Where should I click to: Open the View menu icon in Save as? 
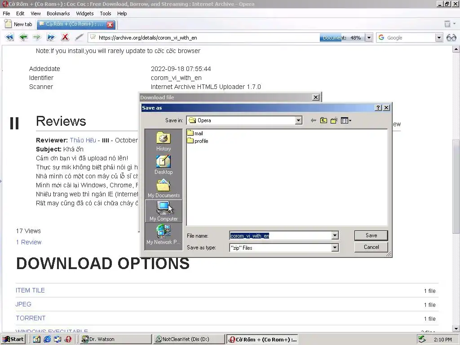point(346,120)
